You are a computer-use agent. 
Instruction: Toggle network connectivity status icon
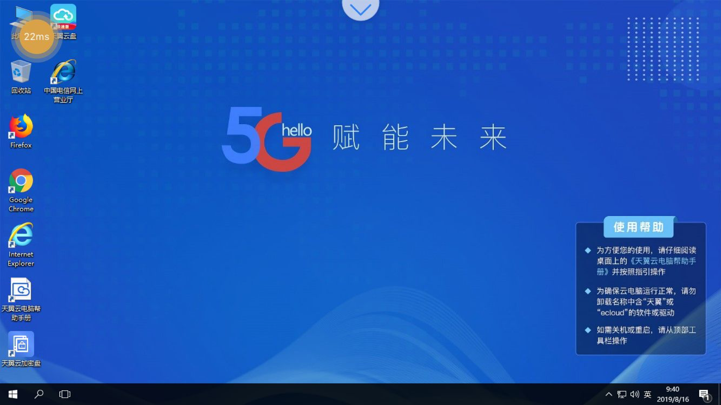[621, 394]
